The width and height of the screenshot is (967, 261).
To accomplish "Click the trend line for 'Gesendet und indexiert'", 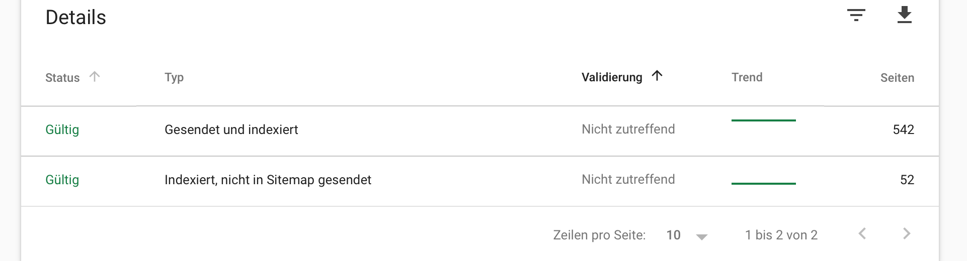I will pos(763,120).
